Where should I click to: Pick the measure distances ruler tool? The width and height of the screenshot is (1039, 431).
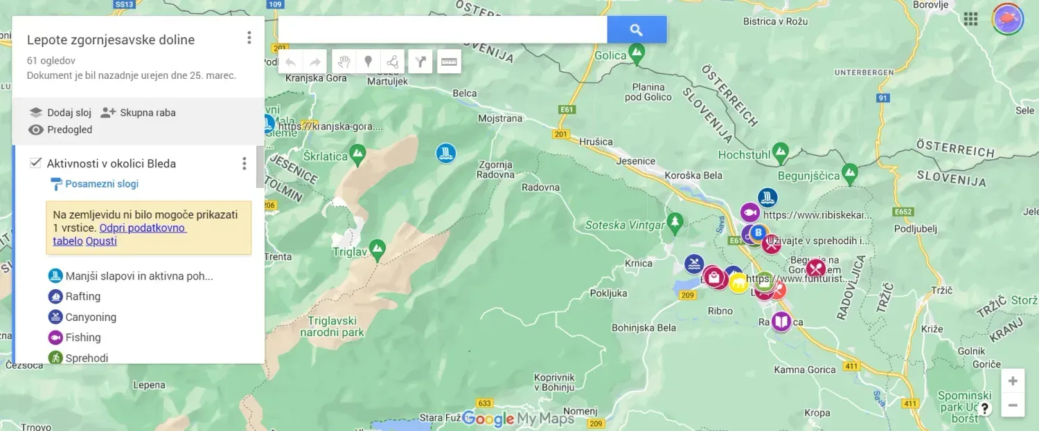coord(450,62)
